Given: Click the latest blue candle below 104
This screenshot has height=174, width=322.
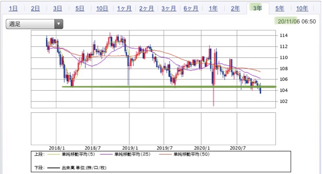Looking at the screenshot, I should pyautogui.click(x=261, y=91).
